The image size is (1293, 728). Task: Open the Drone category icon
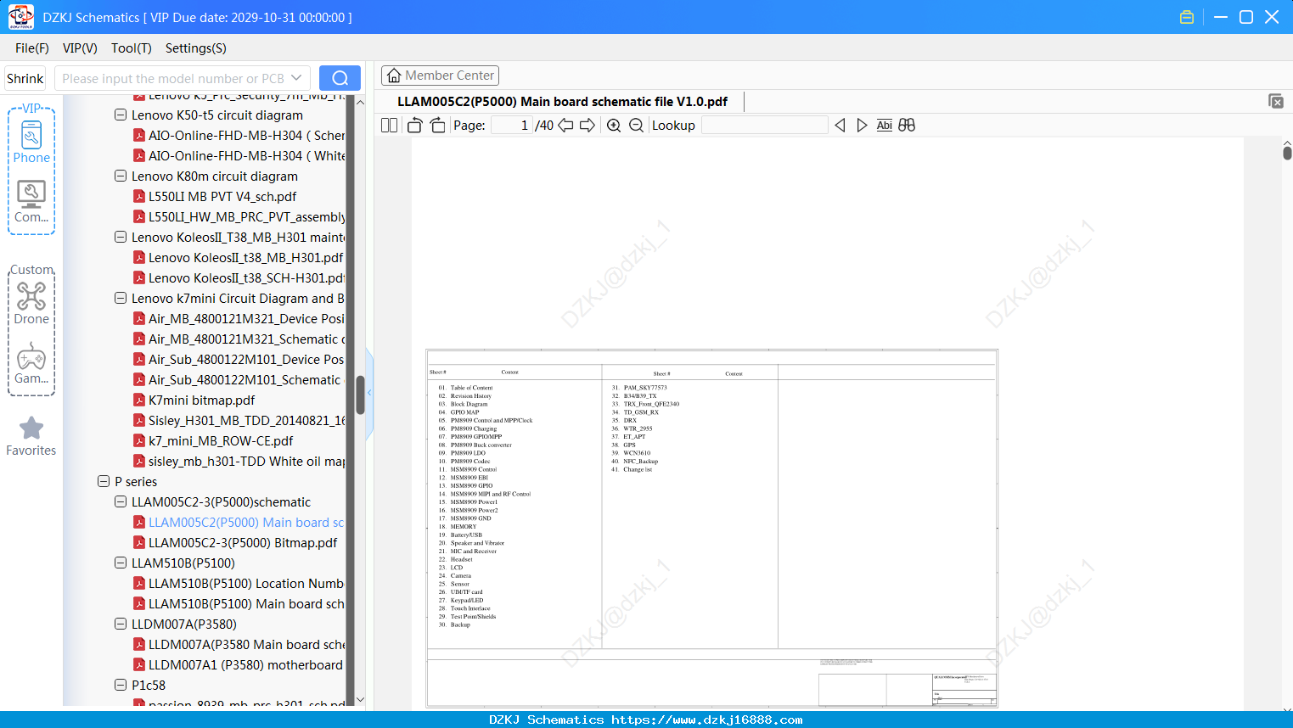pos(31,303)
